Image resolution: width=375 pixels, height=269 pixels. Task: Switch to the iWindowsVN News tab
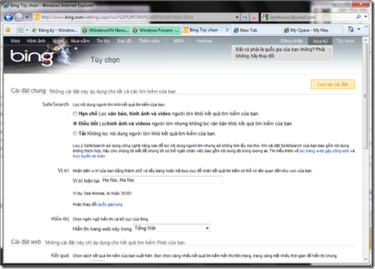(106, 30)
